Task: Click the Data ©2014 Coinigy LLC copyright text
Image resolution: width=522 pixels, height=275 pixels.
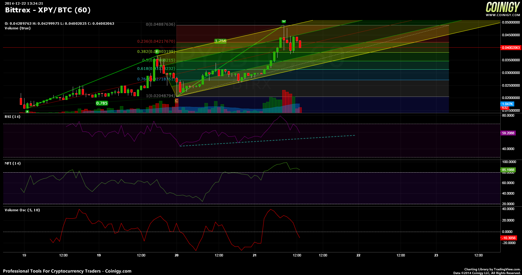Action: coord(487,273)
